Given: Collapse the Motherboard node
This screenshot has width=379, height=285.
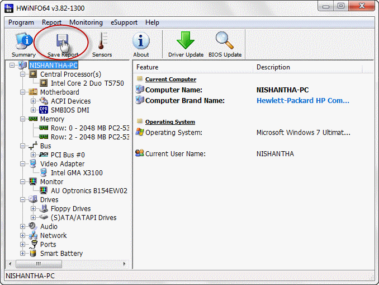Looking at the screenshot, I should click(x=22, y=92).
